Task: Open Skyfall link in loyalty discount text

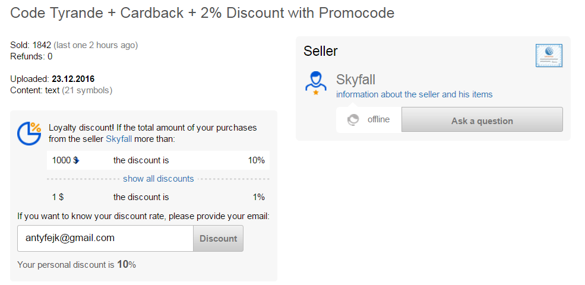Action: click(x=119, y=139)
